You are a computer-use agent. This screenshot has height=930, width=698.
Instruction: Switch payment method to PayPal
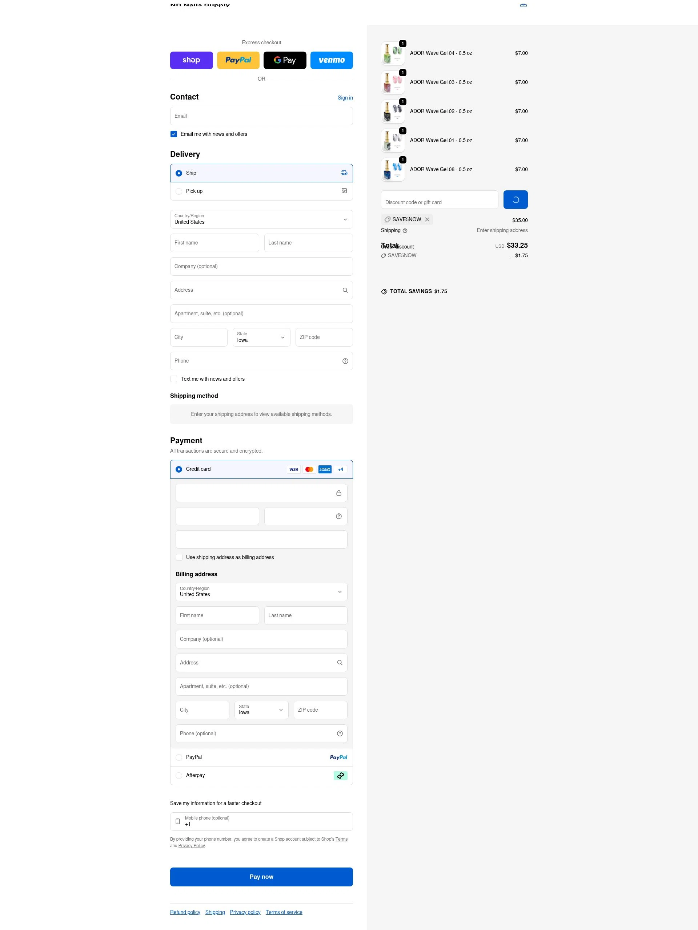tap(179, 757)
